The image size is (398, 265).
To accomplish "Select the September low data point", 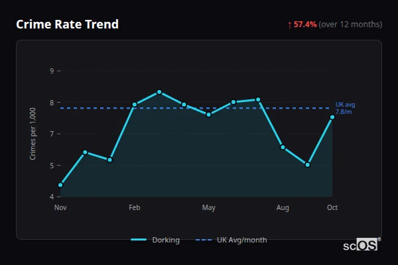I will coord(307,165).
